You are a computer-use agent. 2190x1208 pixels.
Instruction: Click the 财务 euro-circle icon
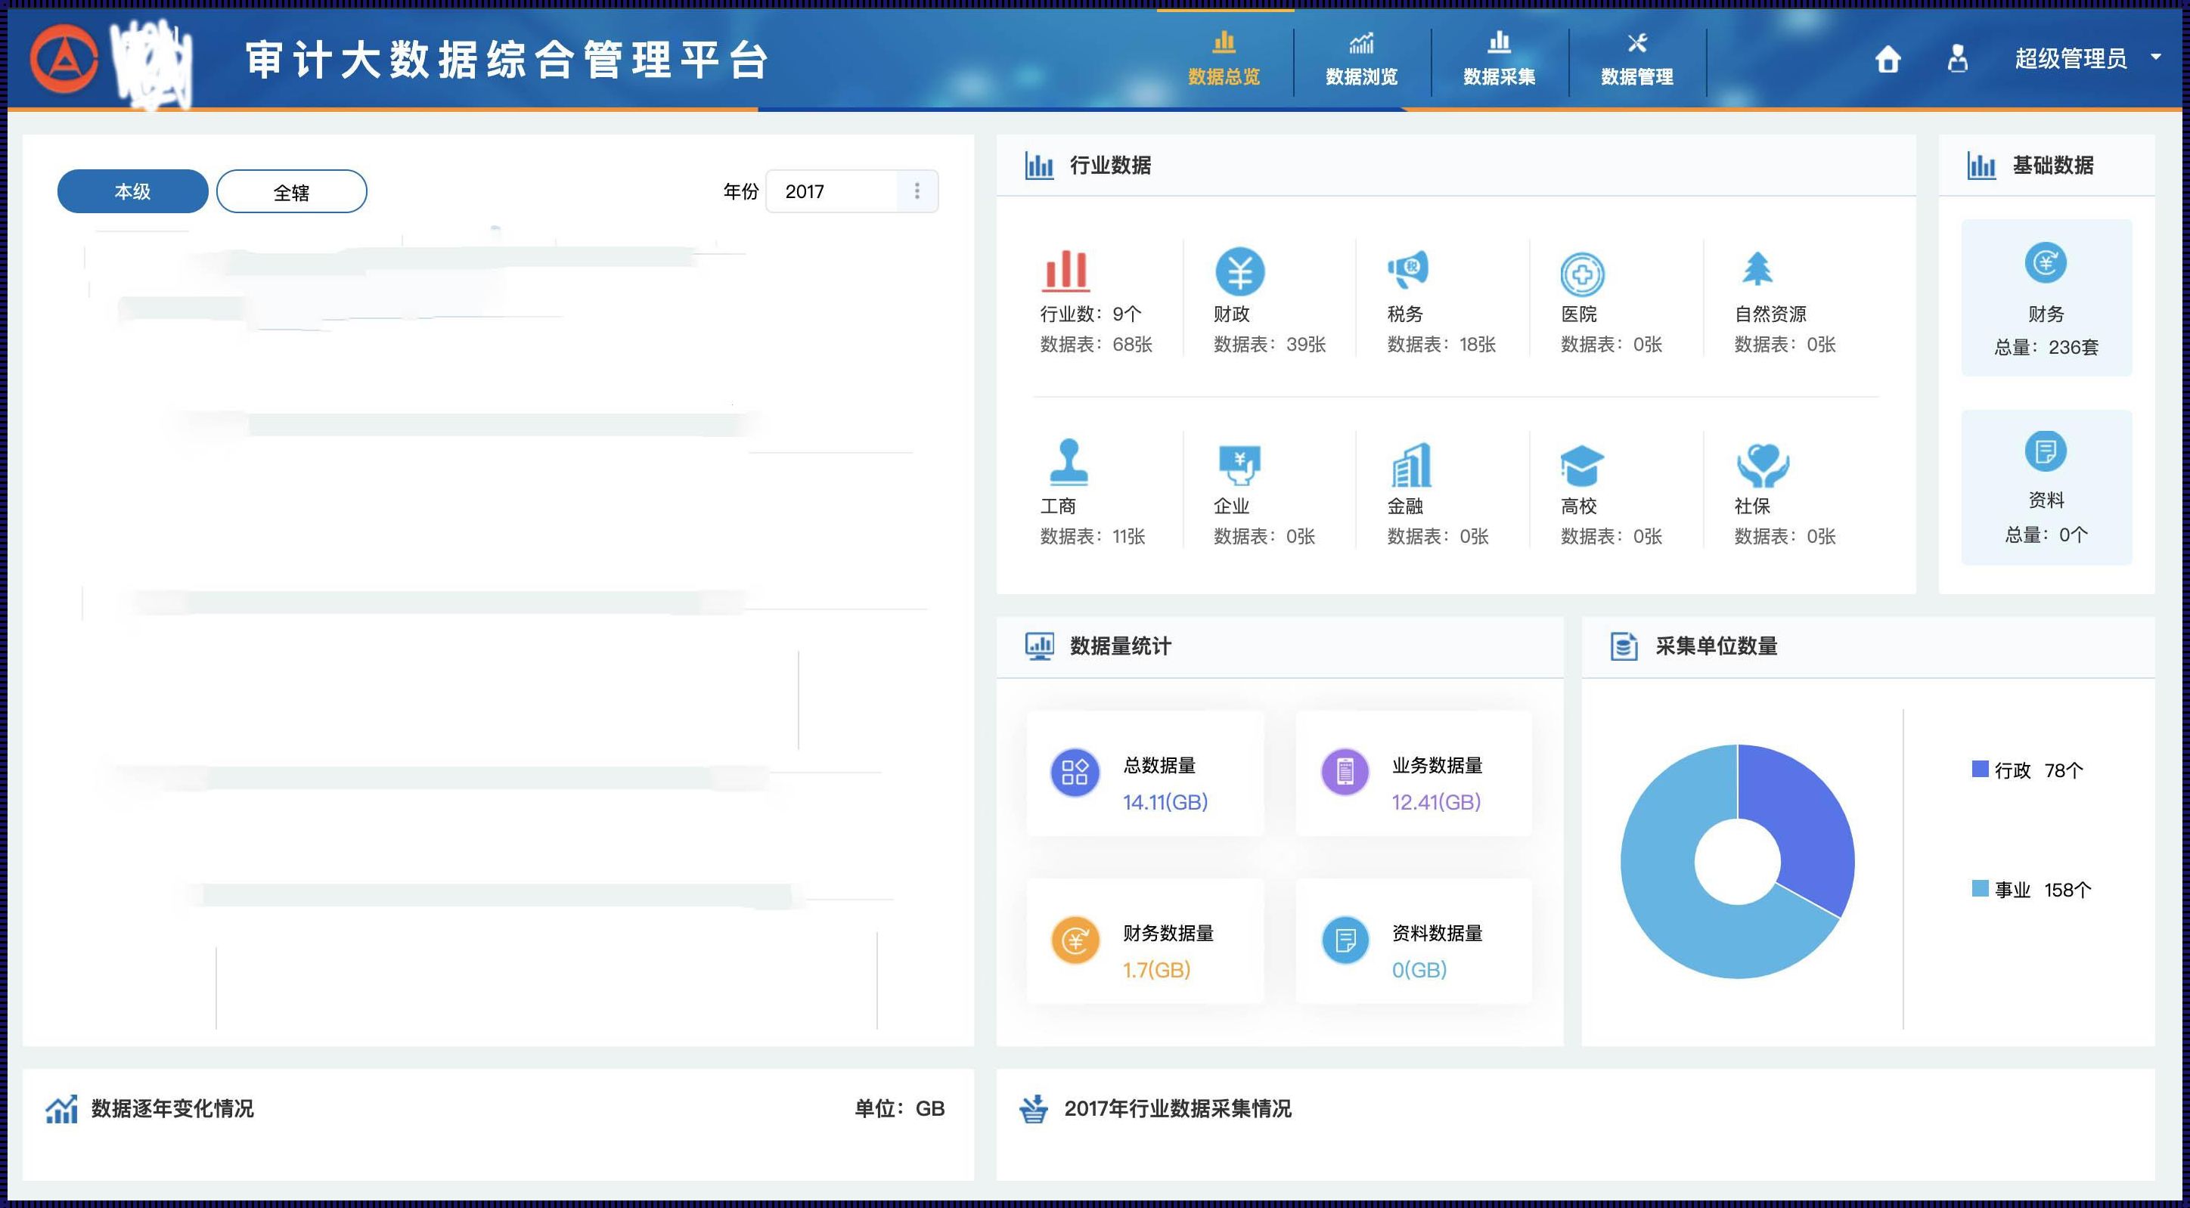(x=2046, y=262)
